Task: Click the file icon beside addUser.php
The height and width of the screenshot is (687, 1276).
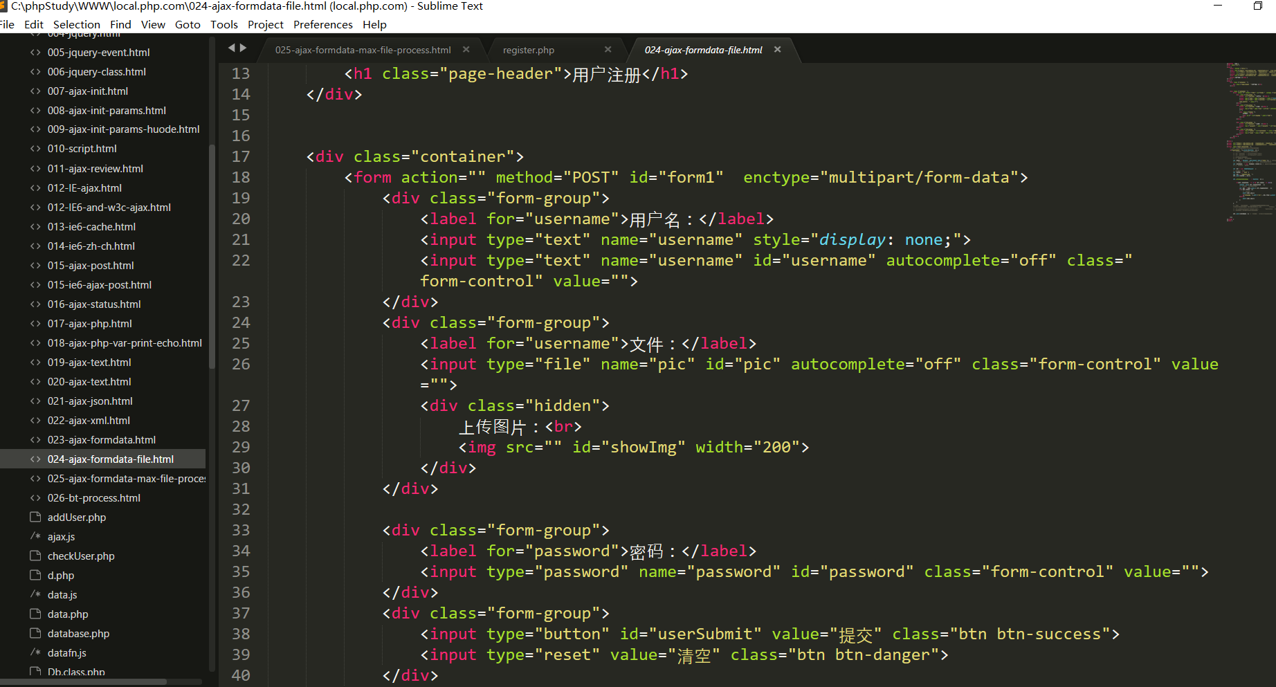Action: [35, 517]
